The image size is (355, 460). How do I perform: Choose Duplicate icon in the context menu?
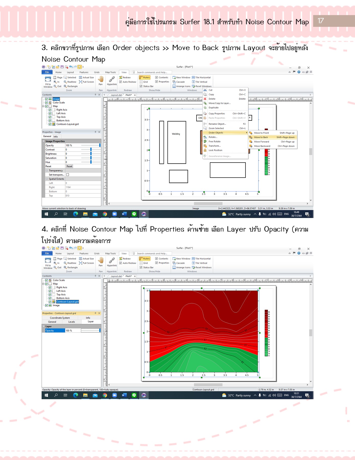coord(205,108)
